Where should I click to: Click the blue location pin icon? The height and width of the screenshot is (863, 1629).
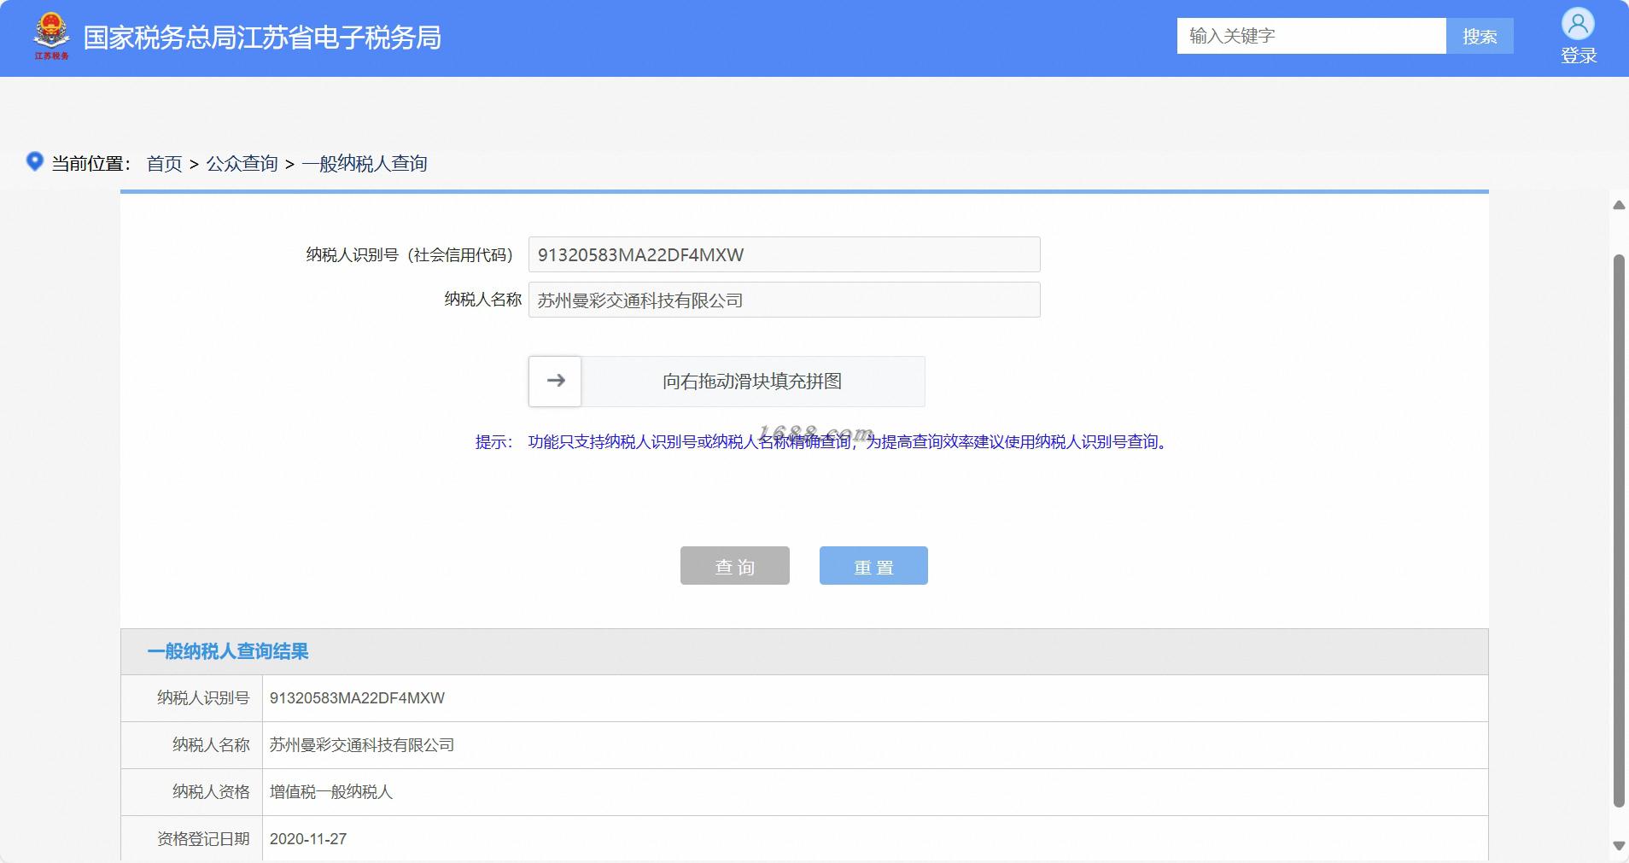pos(34,161)
